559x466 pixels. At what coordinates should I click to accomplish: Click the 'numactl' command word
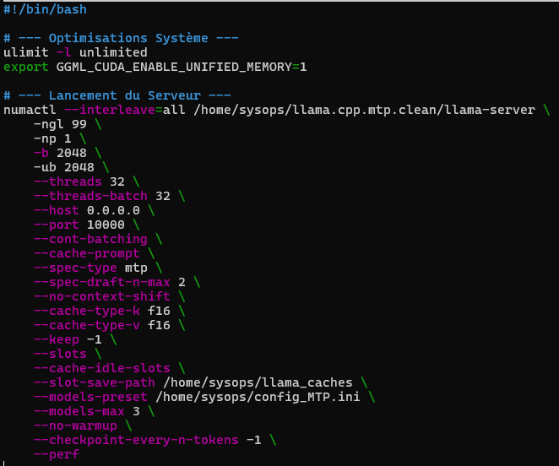pos(30,110)
